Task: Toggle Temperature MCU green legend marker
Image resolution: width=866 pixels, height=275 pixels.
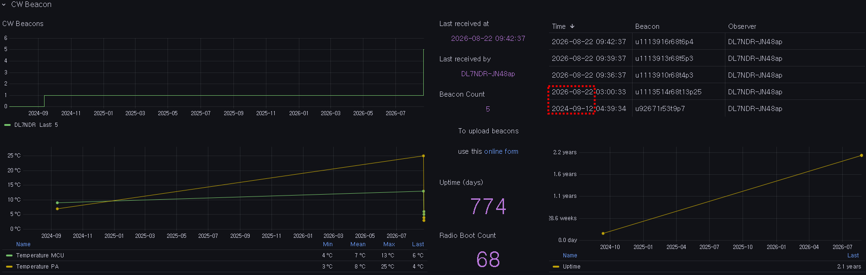Action: pyautogui.click(x=9, y=255)
